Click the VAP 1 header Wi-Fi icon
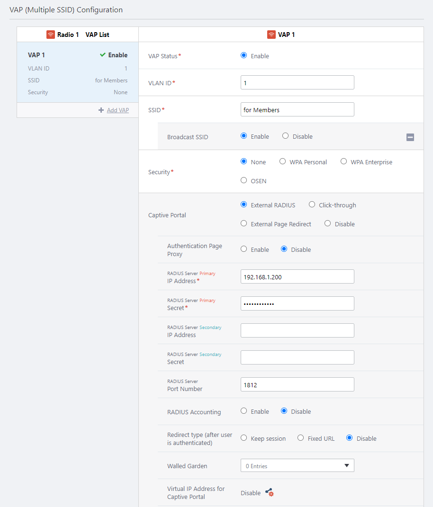 coord(271,35)
